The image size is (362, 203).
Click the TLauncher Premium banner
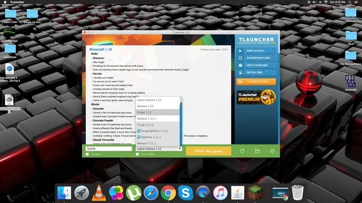point(256,97)
